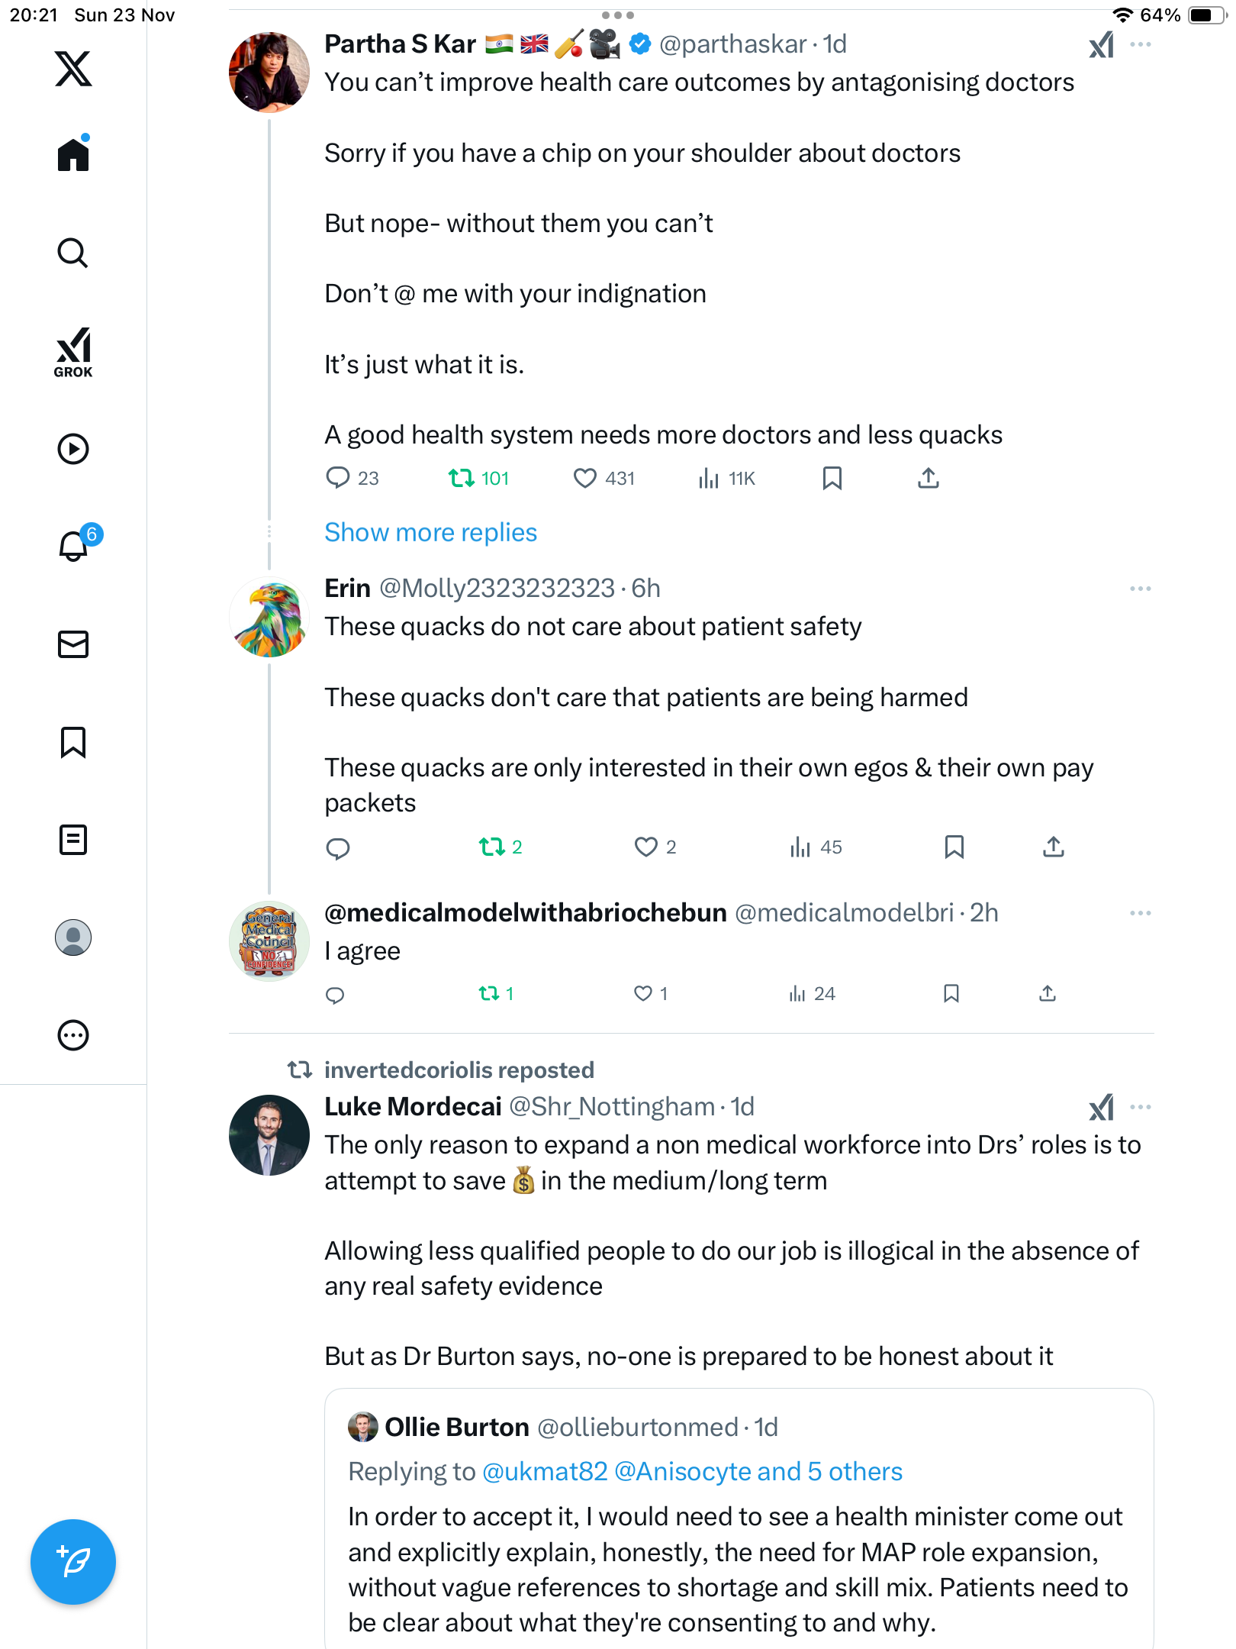1236x1649 pixels.
Task: Open Luke Mordecai's profile picture
Action: click(x=269, y=1135)
